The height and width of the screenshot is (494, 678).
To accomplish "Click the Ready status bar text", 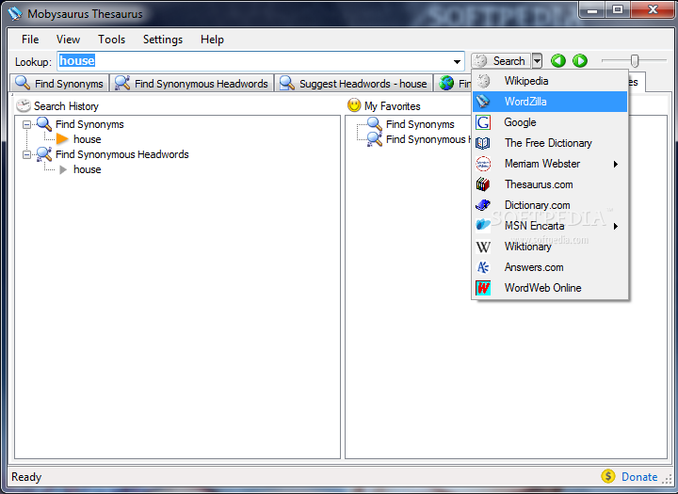I will click(26, 477).
